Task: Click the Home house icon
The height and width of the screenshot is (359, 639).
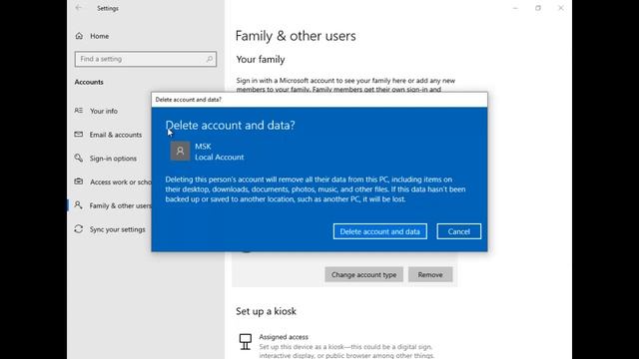Action: click(x=79, y=36)
